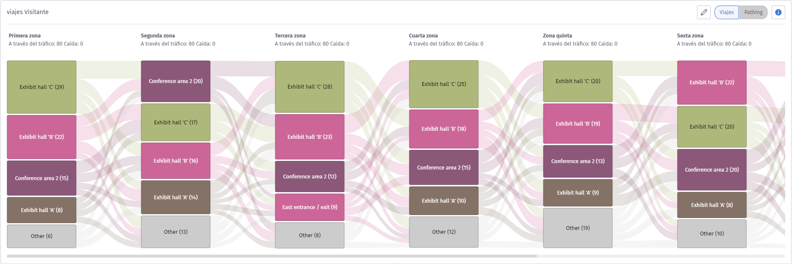The height and width of the screenshot is (264, 792).
Task: Select Exhibit hall 'B' (22) node in Primera zona
Action: pos(42,137)
